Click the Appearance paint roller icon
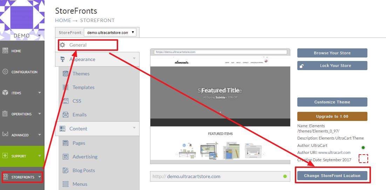 pyautogui.click(x=62, y=59)
